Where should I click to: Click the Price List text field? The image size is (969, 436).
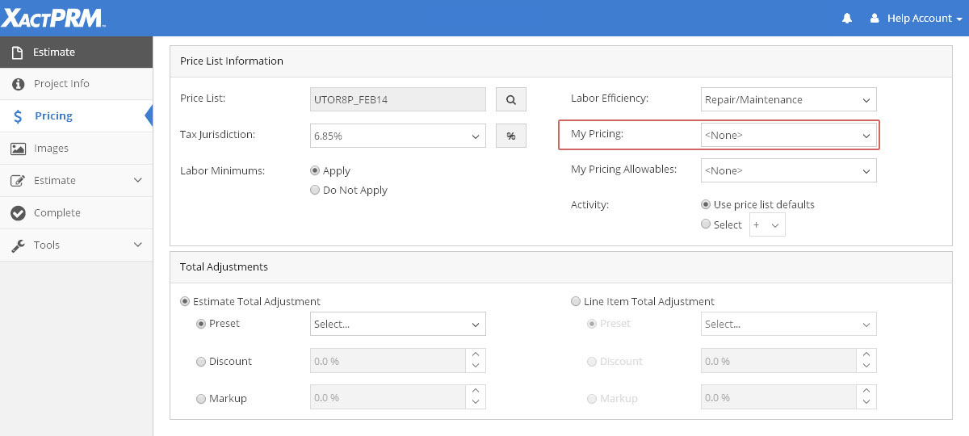pos(397,99)
